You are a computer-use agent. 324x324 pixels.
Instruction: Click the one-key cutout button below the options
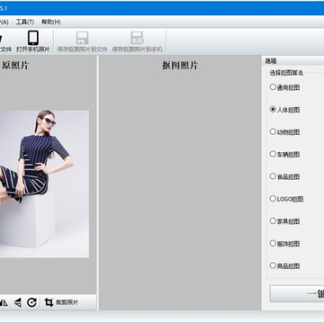[x=297, y=293]
